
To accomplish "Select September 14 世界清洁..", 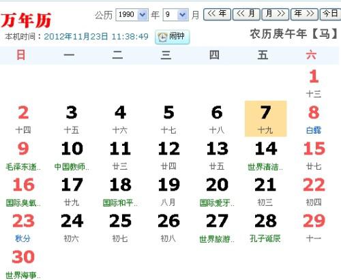I will [x=265, y=155].
